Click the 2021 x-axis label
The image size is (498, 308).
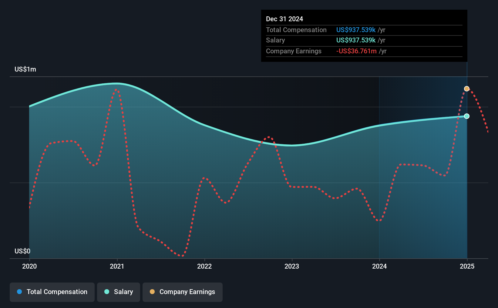click(117, 266)
